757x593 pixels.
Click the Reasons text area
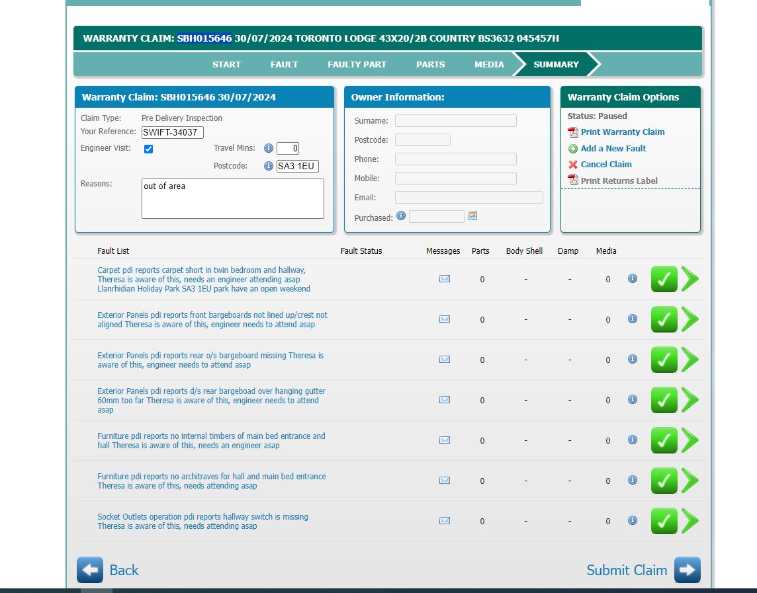pyautogui.click(x=232, y=198)
